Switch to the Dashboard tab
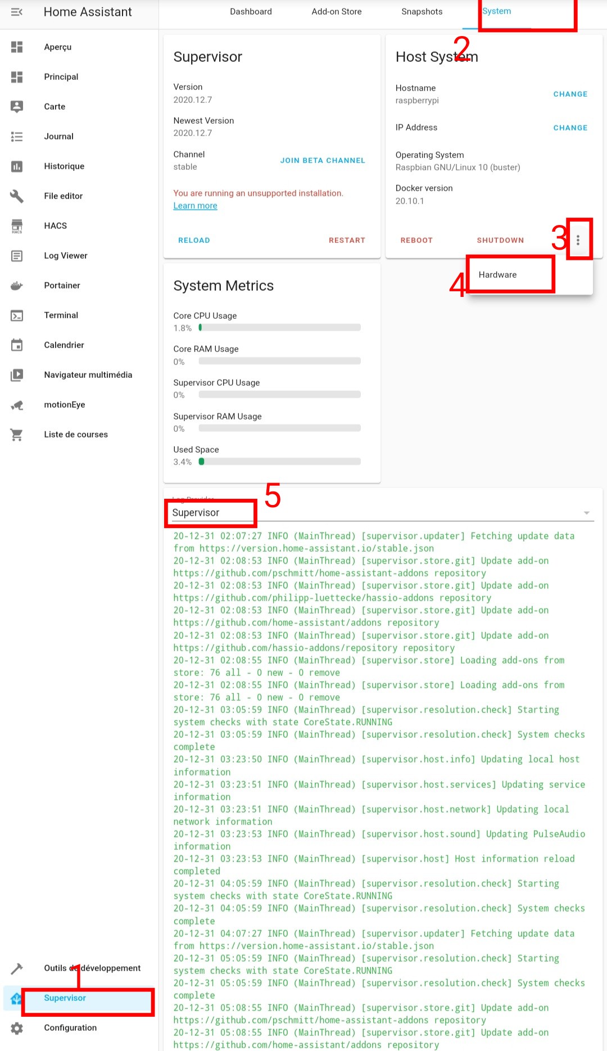Viewport: 607px width, 1051px height. tap(251, 11)
